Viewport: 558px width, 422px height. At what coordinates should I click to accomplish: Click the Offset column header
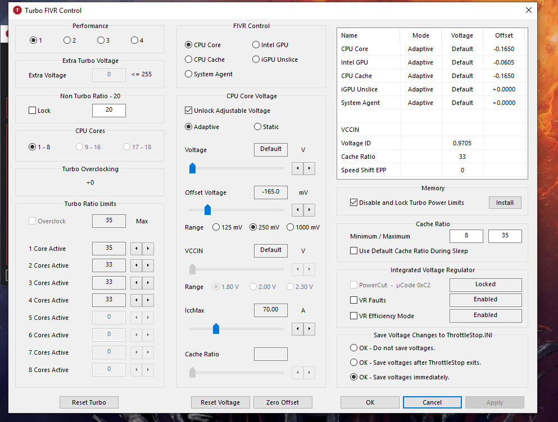point(504,35)
